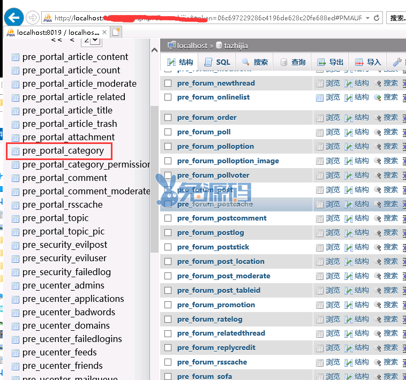This screenshot has height=380, width=406.
Task: Click 浏览 link for pre_forum_relatedthread
Action: 333,333
